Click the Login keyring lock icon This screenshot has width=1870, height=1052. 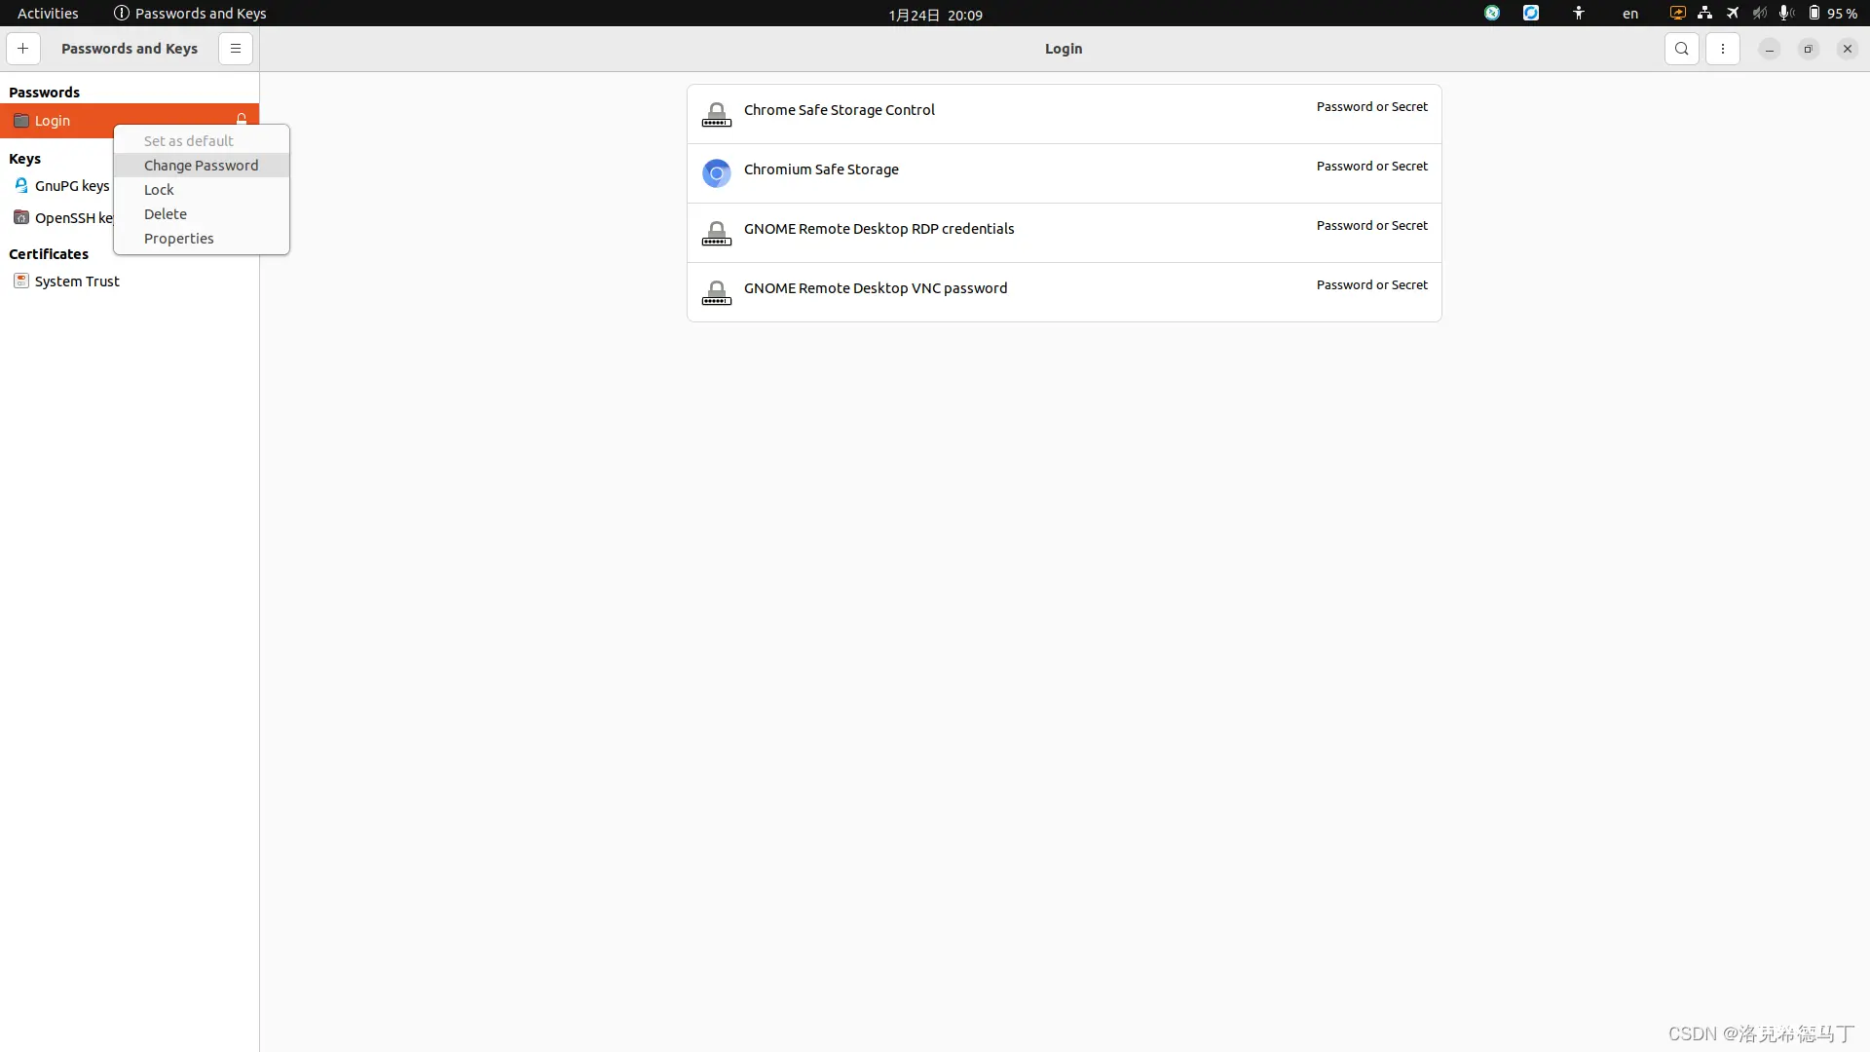[x=242, y=120]
